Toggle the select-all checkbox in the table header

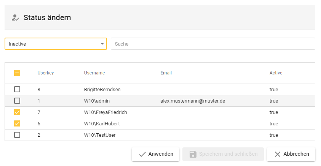pyautogui.click(x=17, y=73)
